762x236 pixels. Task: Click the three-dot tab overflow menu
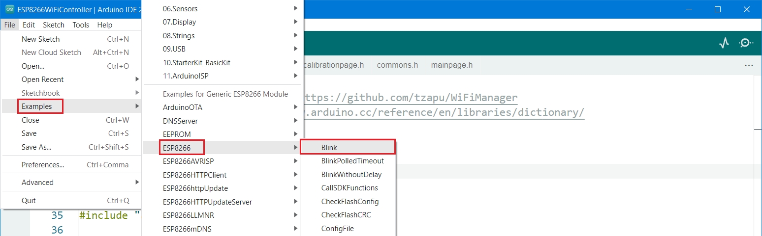749,65
